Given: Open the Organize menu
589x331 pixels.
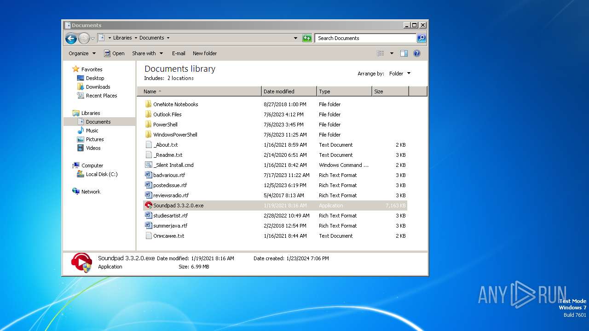Looking at the screenshot, I should pyautogui.click(x=82, y=53).
